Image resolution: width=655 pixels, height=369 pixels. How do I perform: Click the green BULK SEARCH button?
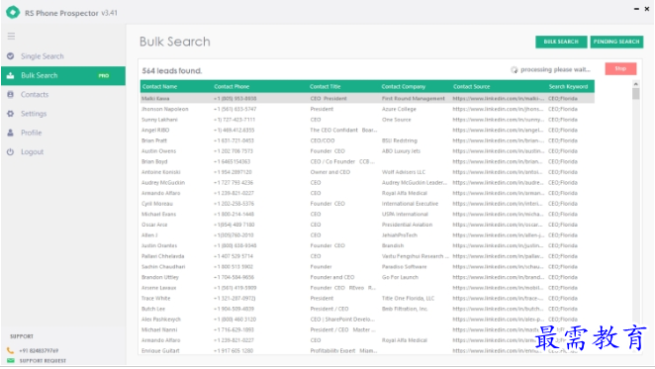tap(561, 42)
